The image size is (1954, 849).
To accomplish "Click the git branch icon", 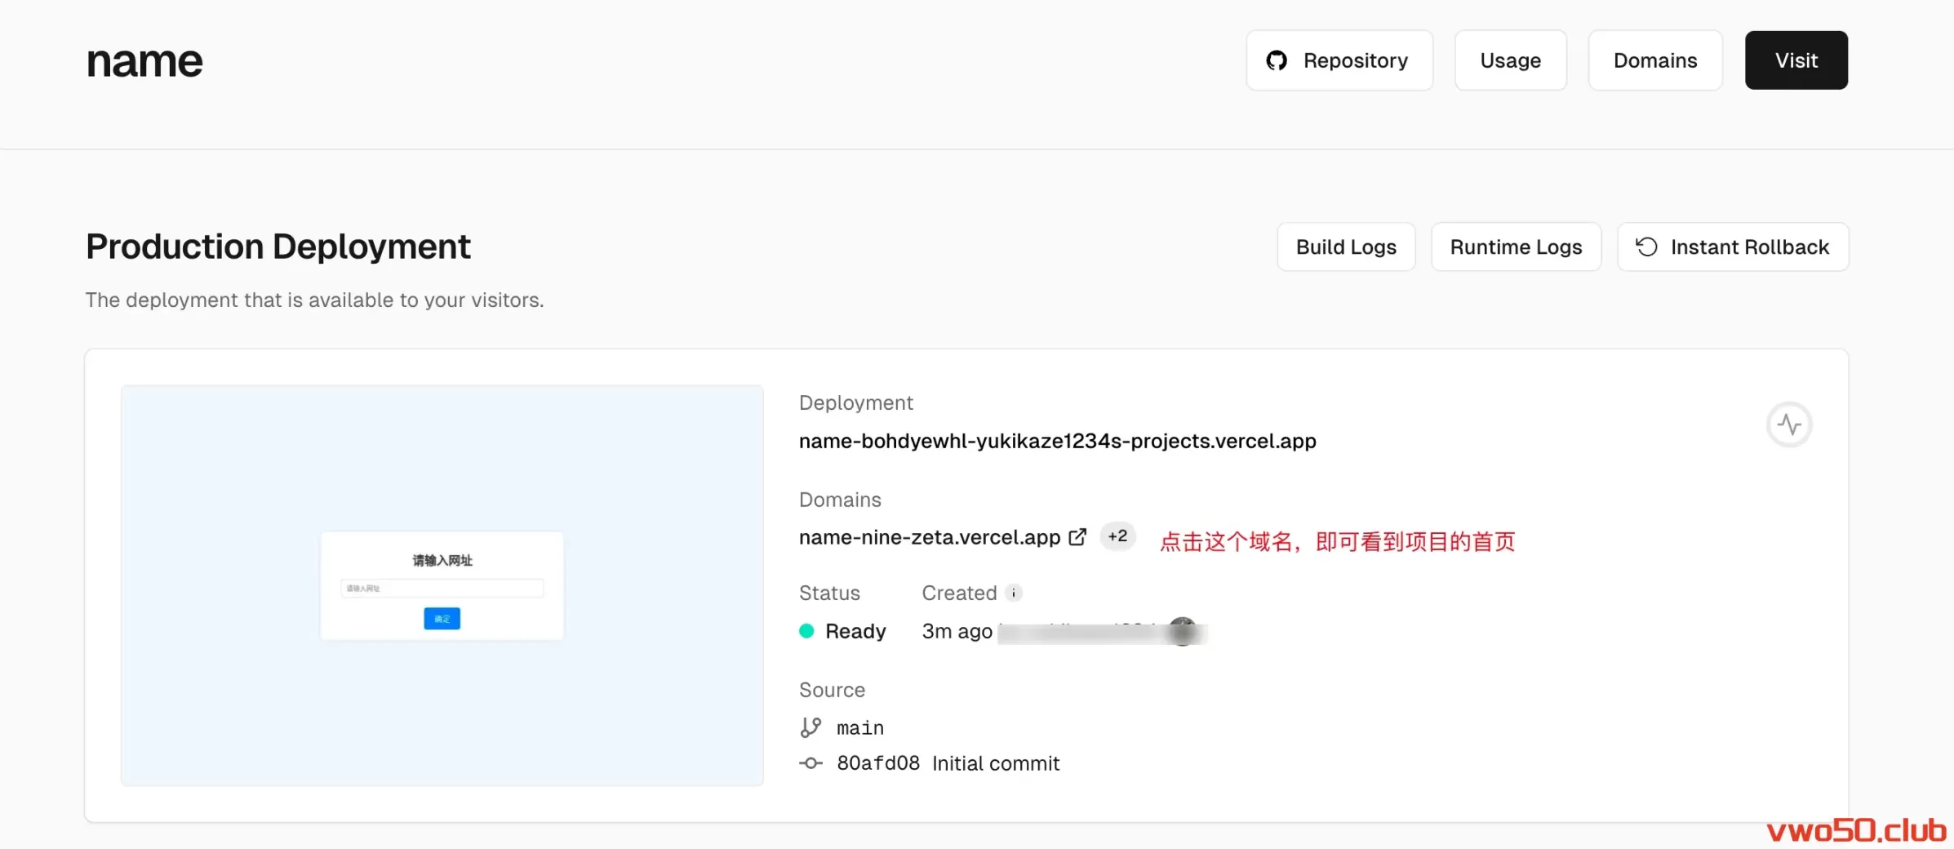I will [x=810, y=727].
